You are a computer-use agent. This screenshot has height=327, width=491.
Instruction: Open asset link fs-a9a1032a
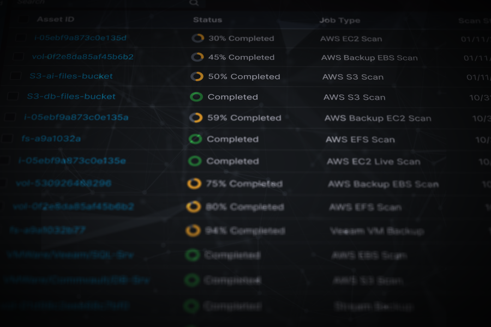tap(51, 138)
